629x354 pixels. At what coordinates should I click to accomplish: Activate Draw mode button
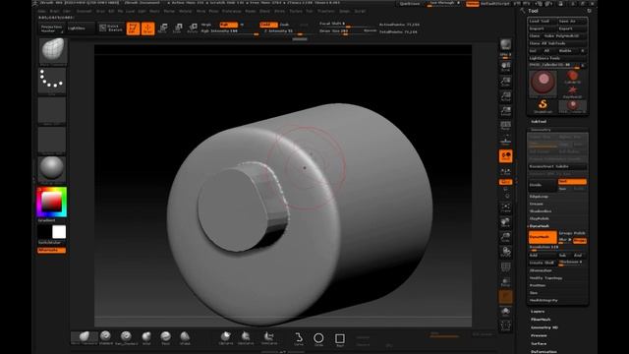coord(148,29)
